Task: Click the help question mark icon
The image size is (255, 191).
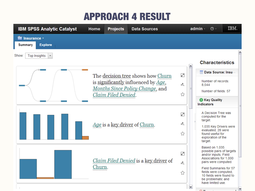Action: coord(212,29)
